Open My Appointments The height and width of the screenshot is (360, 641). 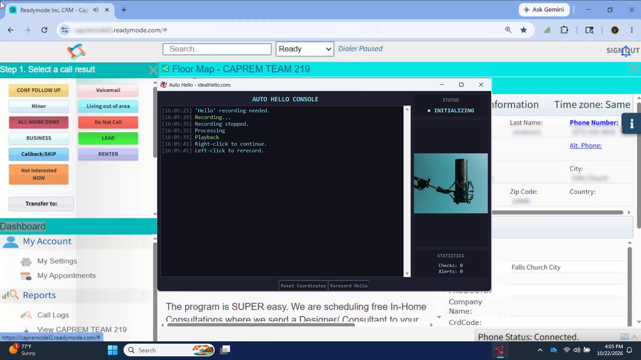pos(66,276)
